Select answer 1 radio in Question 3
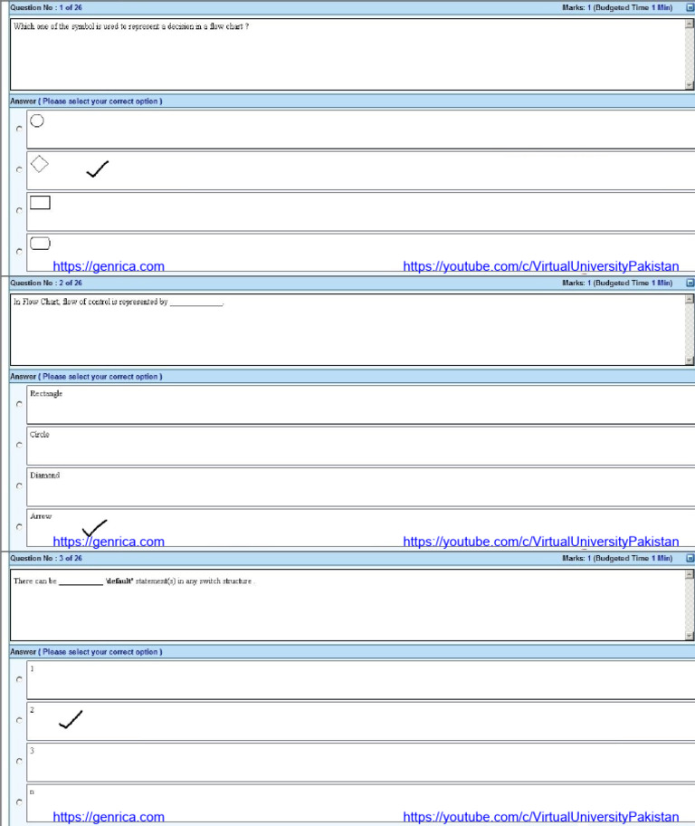This screenshot has width=695, height=826. 20,679
